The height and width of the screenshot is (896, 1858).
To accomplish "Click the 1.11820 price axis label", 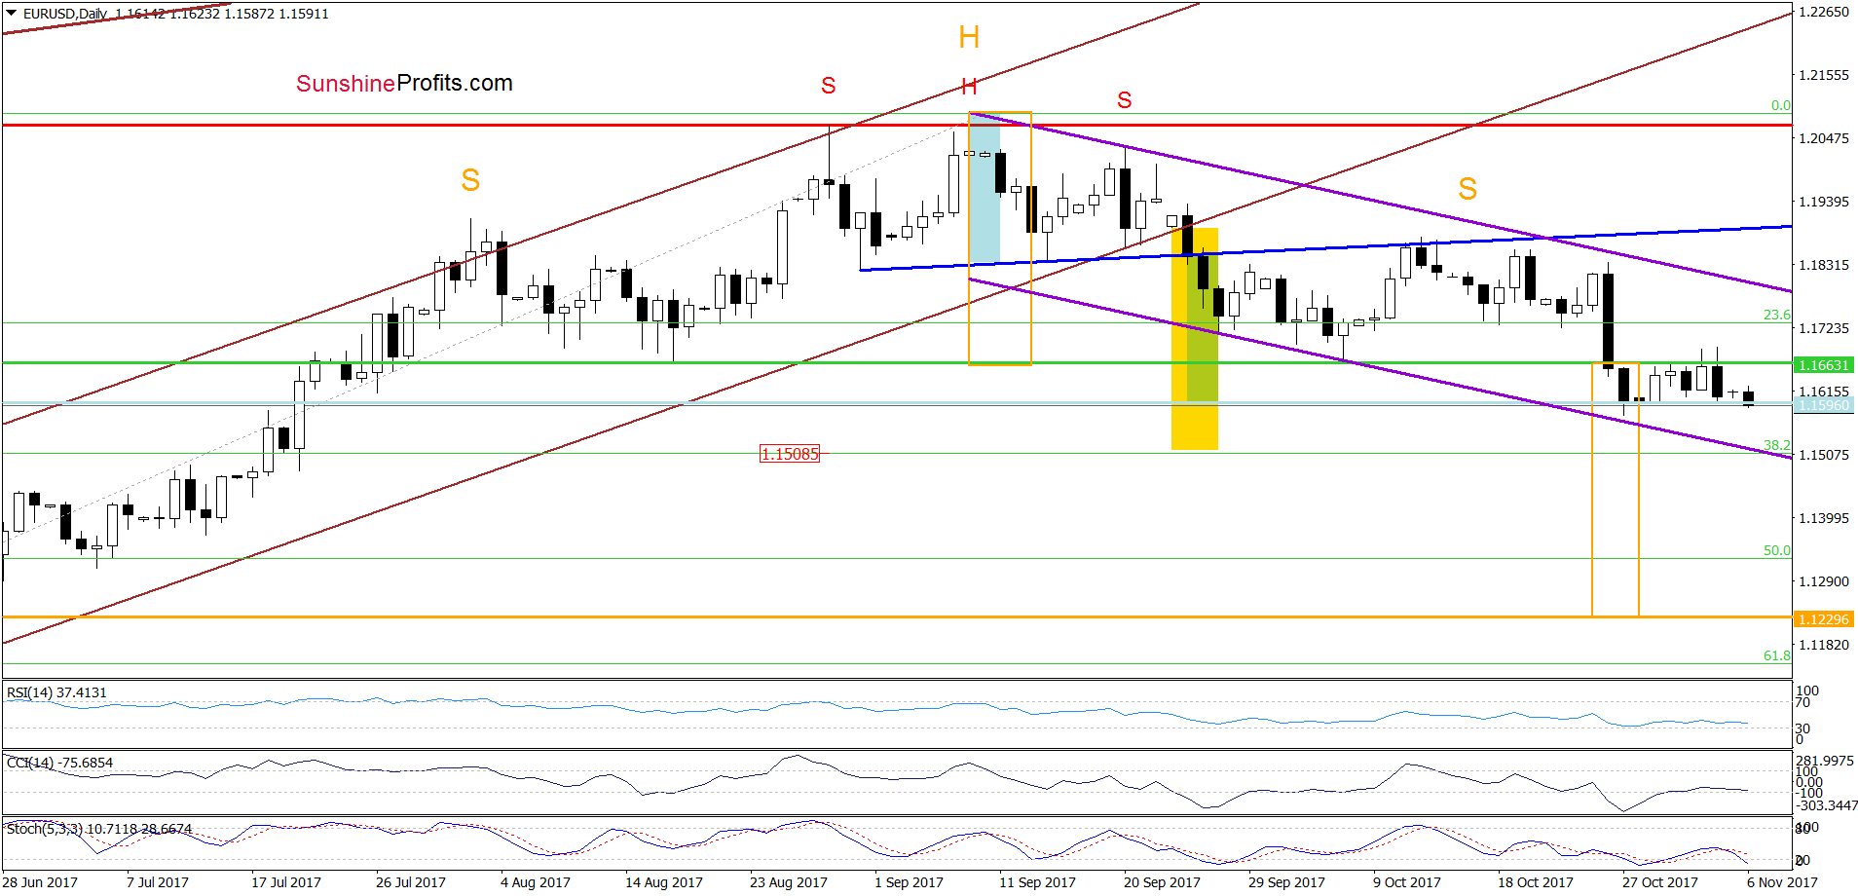I will coord(1823,645).
